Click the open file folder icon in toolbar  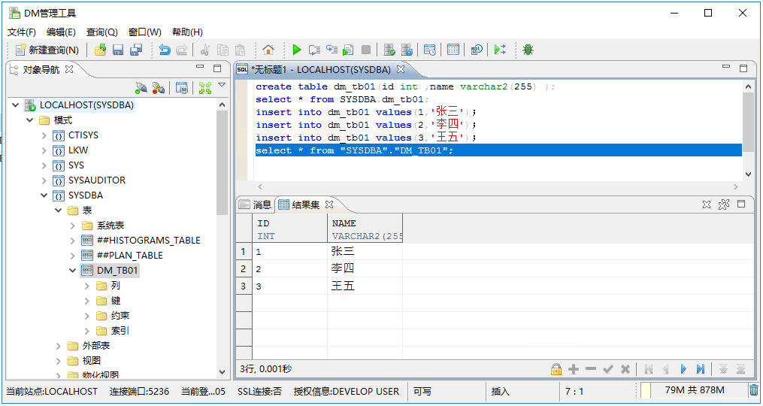(x=100, y=50)
